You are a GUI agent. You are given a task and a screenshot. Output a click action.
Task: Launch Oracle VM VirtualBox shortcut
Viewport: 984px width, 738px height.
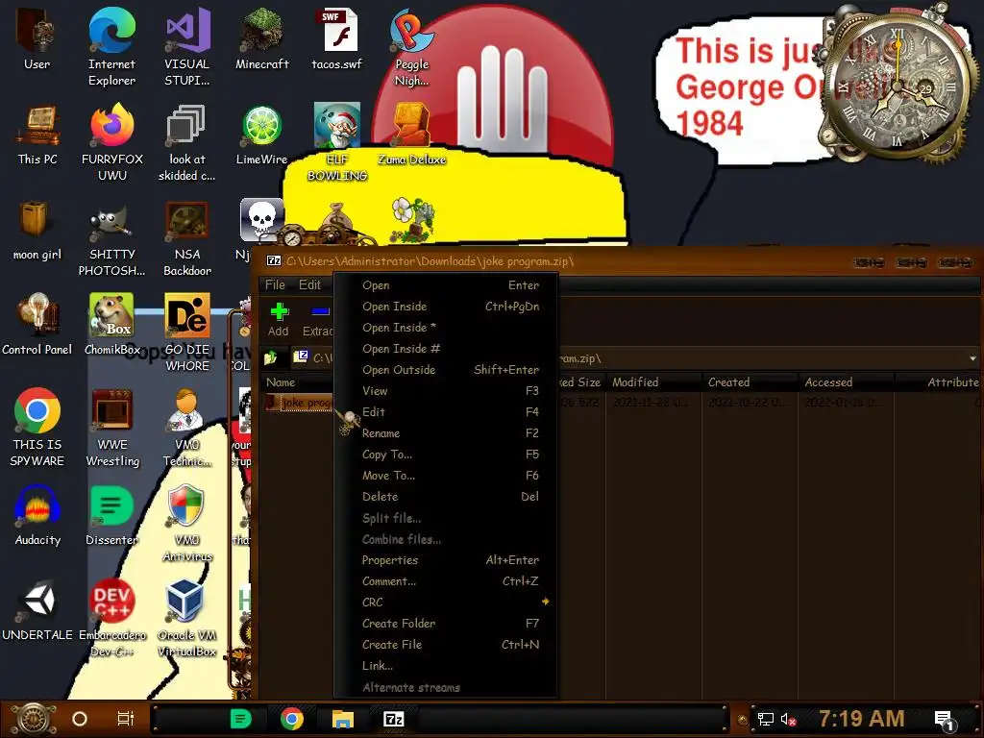(187, 618)
